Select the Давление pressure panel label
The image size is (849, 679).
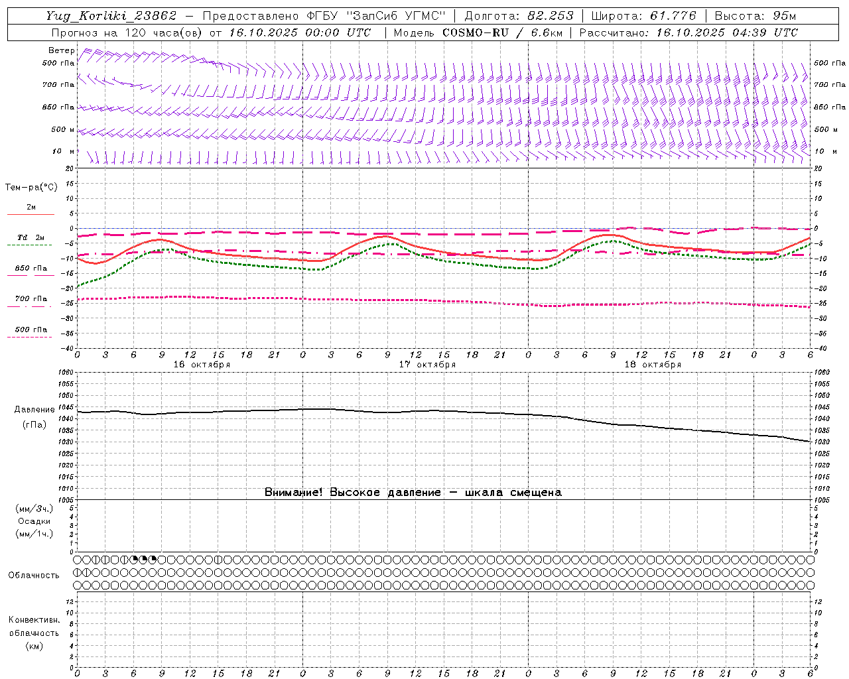(34, 410)
